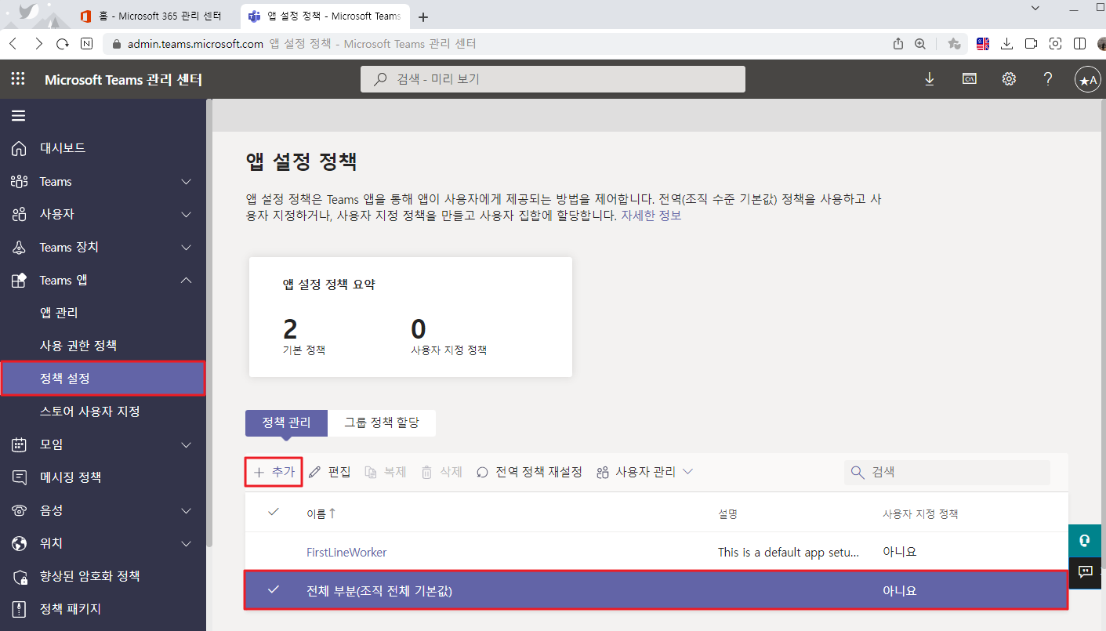The width and height of the screenshot is (1106, 631).
Task: Click the download icon in header
Action: (x=930, y=79)
